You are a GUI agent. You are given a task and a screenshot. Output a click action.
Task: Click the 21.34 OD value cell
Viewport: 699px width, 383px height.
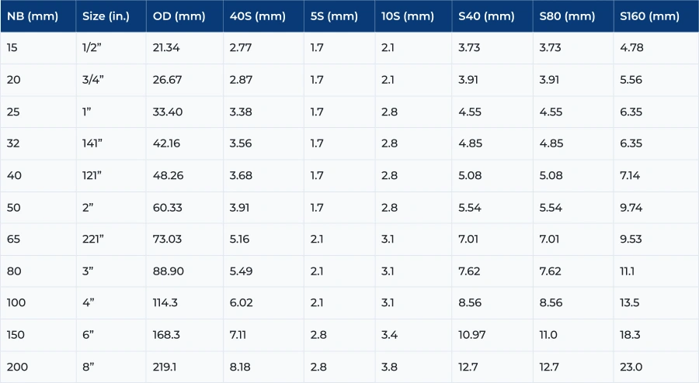click(x=166, y=48)
